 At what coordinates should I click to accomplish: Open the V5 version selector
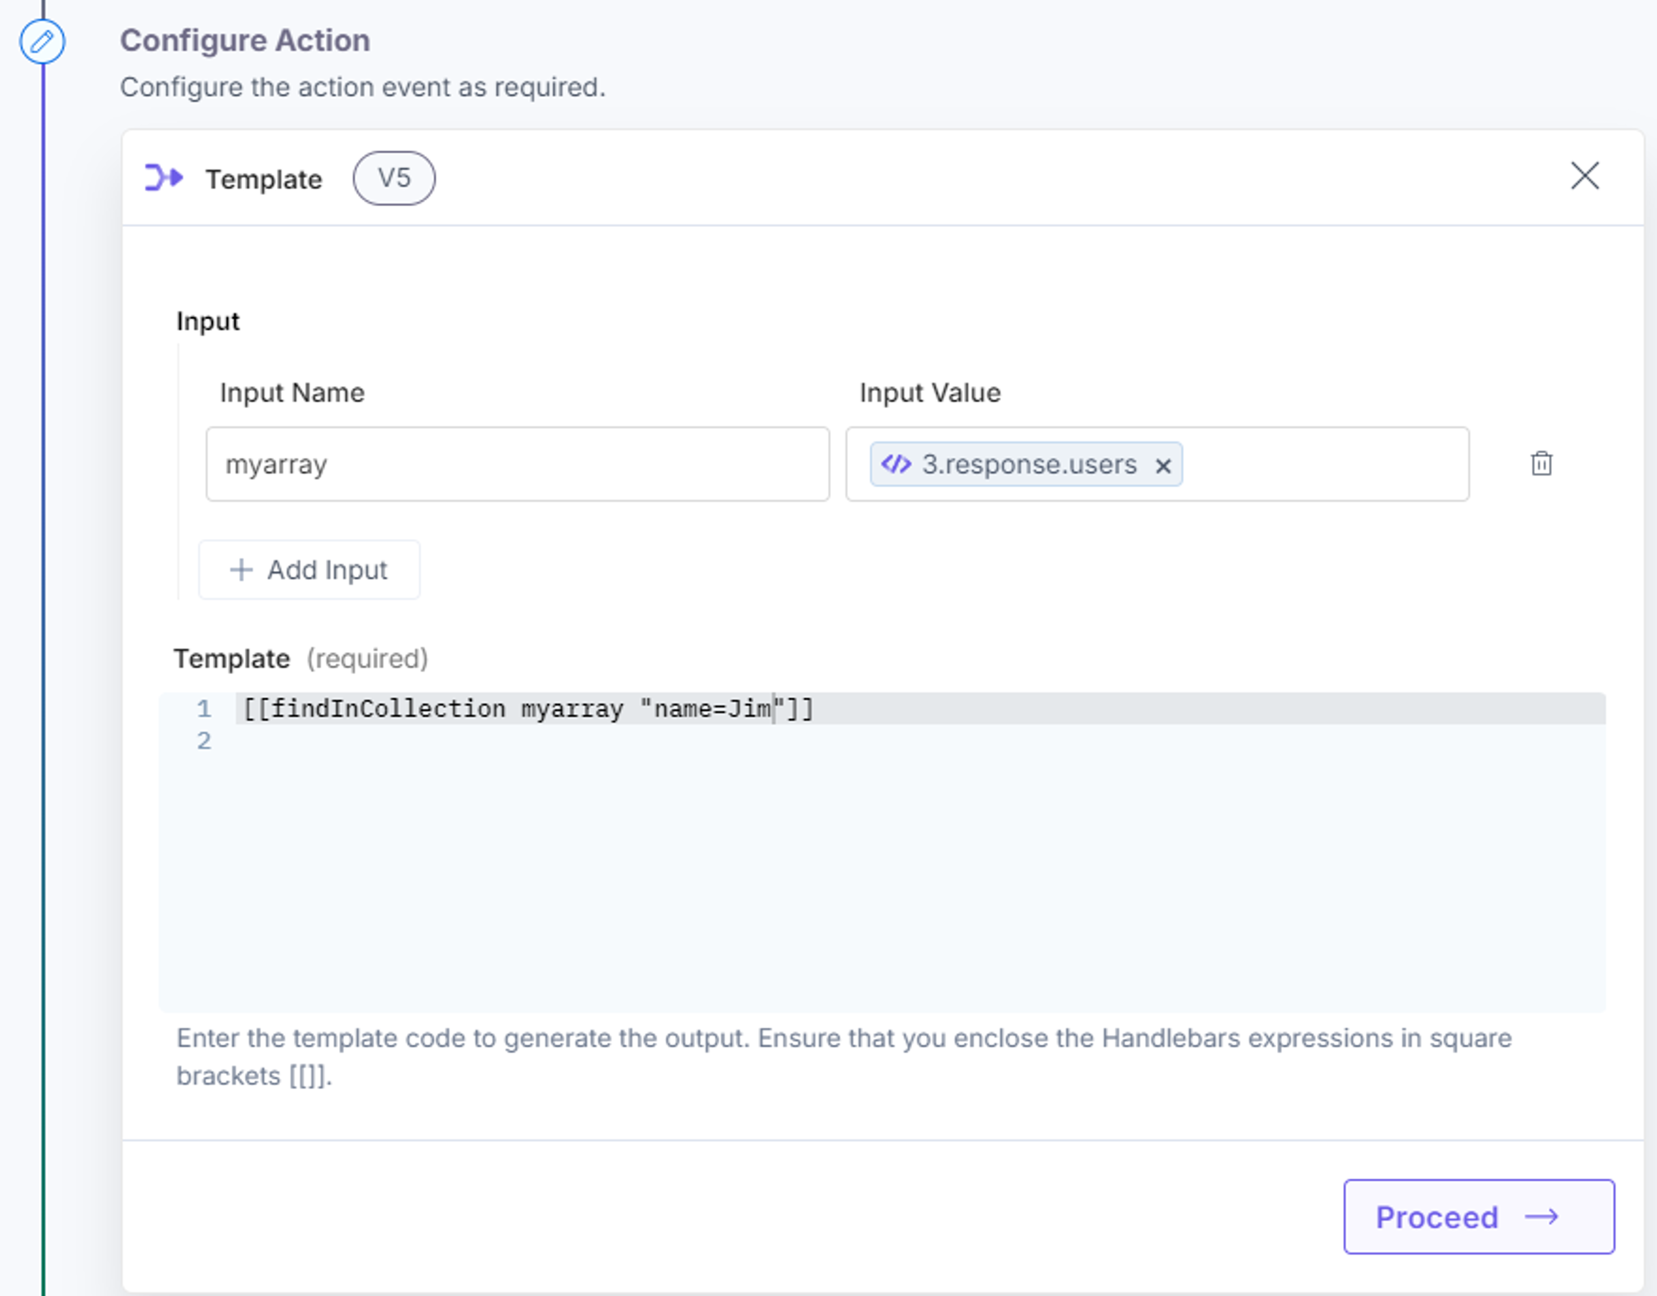(x=394, y=178)
